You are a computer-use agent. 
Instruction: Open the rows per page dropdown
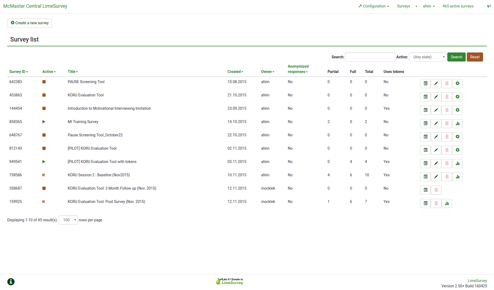coord(68,220)
